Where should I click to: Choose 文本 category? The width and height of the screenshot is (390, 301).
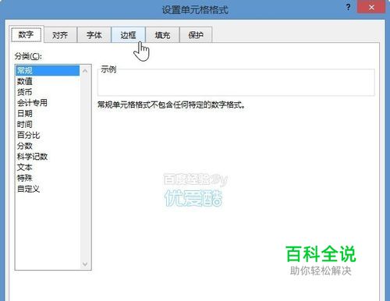[48, 168]
